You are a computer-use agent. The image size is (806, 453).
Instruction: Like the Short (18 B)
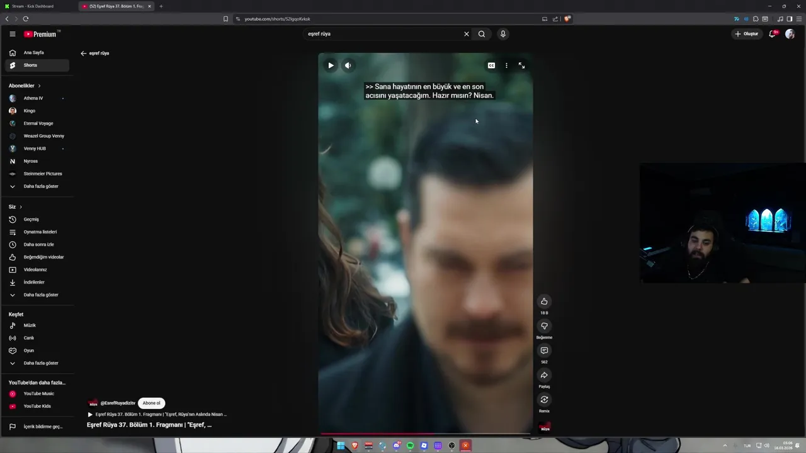pos(544,301)
